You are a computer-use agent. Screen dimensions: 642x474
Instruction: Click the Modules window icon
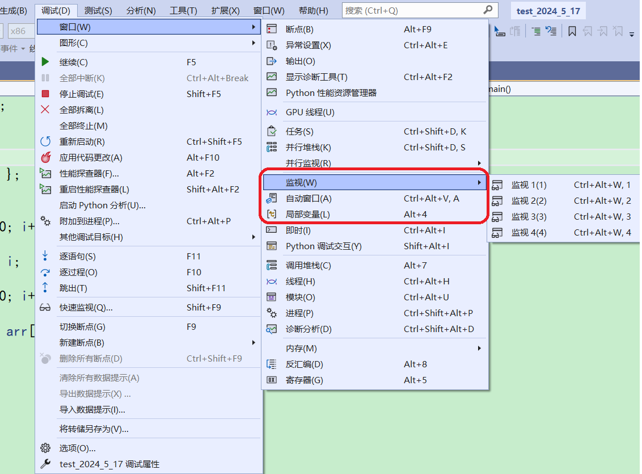[x=272, y=297]
